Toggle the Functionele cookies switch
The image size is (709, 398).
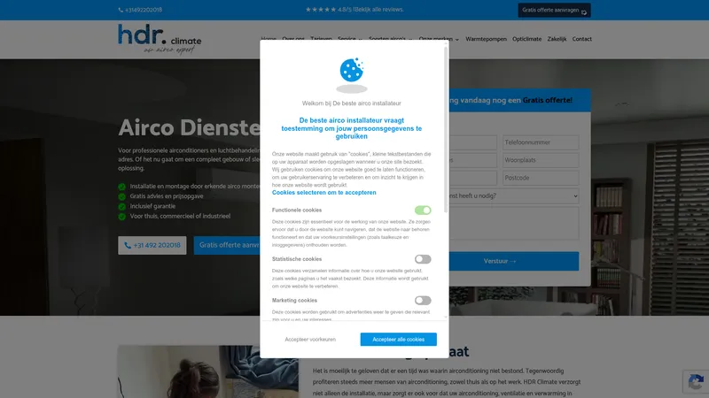pos(423,210)
